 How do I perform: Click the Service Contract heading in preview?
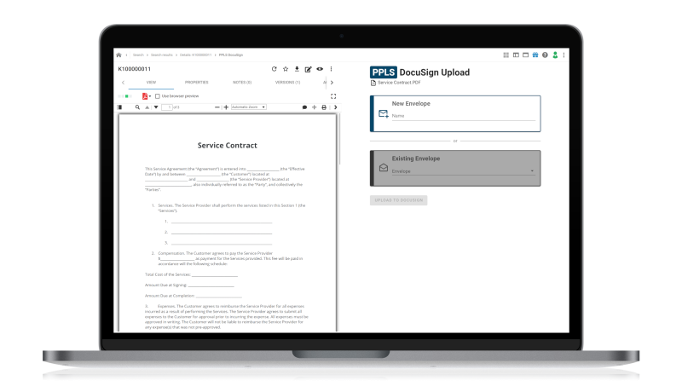point(227,146)
